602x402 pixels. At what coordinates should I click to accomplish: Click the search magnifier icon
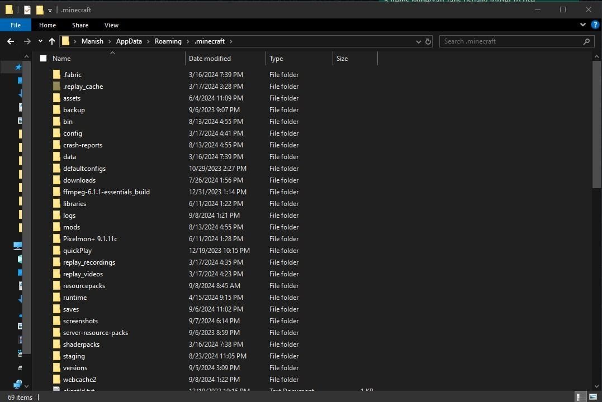pyautogui.click(x=586, y=41)
